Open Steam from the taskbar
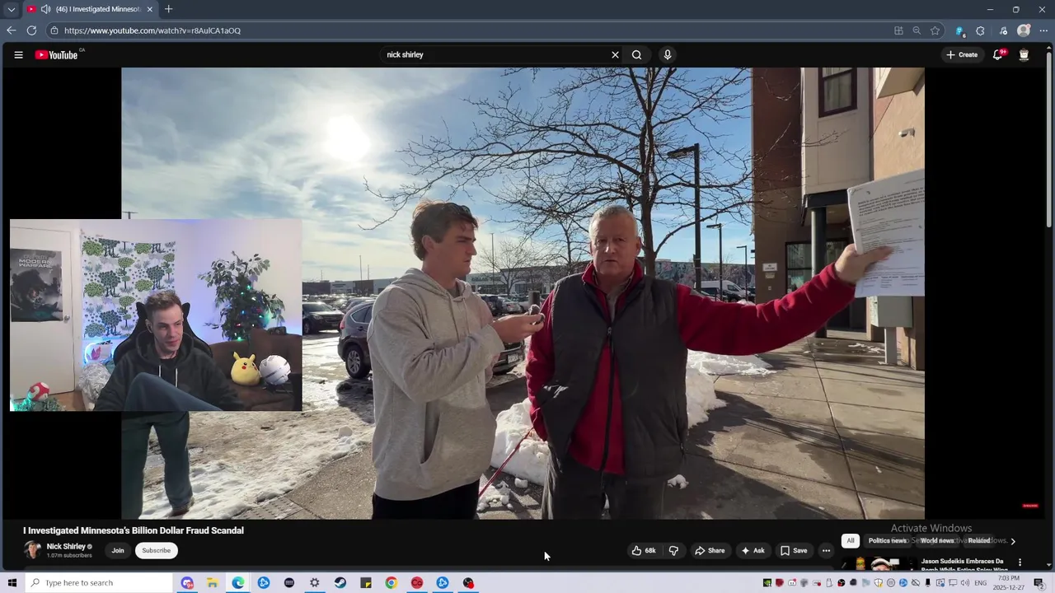Screen dimensions: 1055x593 point(340,582)
